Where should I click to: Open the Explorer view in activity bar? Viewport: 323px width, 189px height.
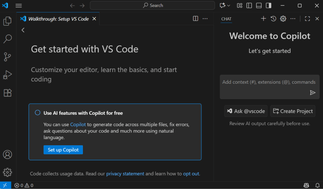point(7,21)
